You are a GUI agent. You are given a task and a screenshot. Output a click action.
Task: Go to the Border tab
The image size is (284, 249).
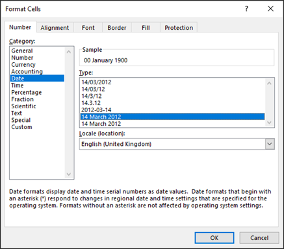tap(117, 28)
